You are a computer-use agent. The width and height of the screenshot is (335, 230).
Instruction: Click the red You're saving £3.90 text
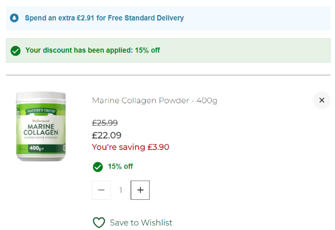point(130,147)
